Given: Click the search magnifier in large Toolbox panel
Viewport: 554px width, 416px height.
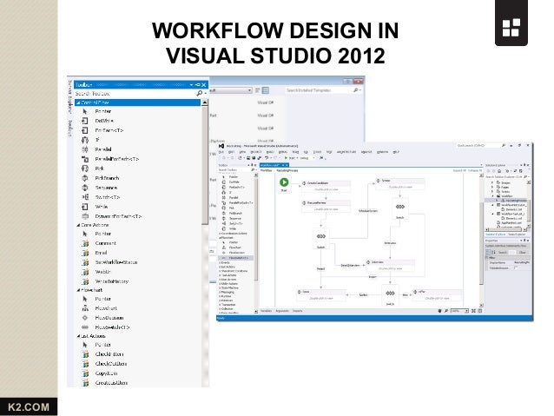Looking at the screenshot, I should [199, 93].
